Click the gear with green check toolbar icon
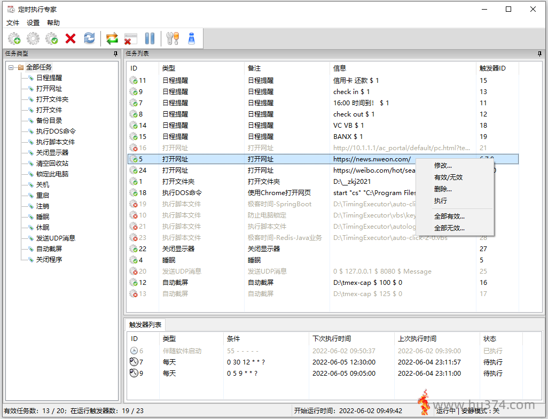Image resolution: width=548 pixels, height=419 pixels. [52, 38]
